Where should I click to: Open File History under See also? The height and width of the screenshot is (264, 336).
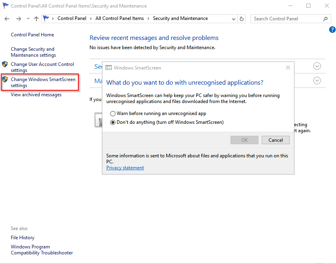click(22, 238)
